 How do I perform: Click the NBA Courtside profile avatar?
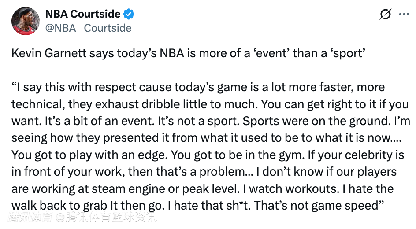click(23, 21)
